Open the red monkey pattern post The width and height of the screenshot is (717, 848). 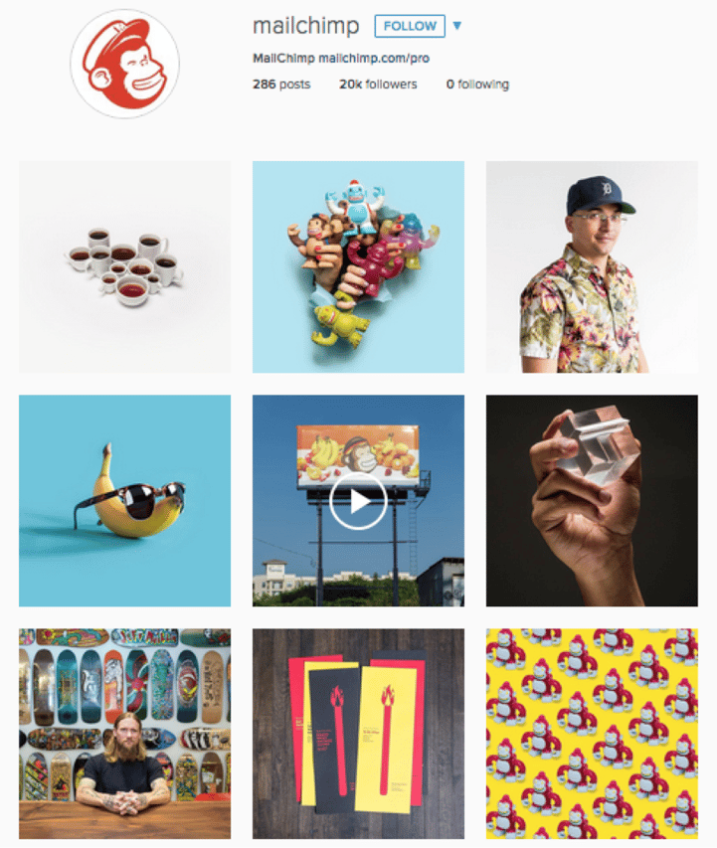[x=592, y=734]
